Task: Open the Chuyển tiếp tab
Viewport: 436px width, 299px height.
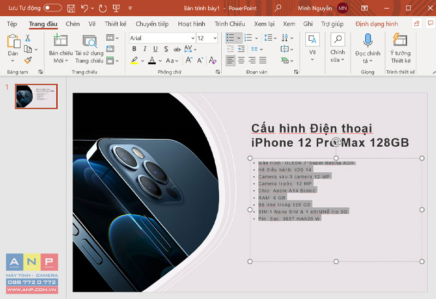Action: [152, 24]
